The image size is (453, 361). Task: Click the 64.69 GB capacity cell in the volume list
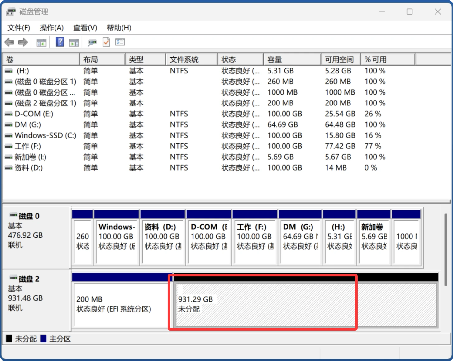pos(283,125)
